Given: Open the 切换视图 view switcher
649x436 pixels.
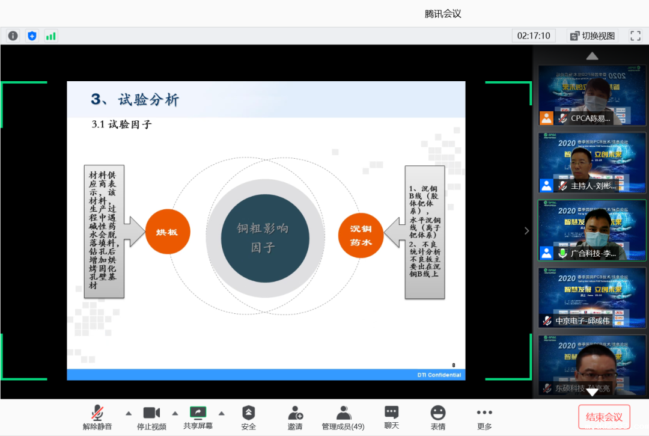Looking at the screenshot, I should point(591,35).
